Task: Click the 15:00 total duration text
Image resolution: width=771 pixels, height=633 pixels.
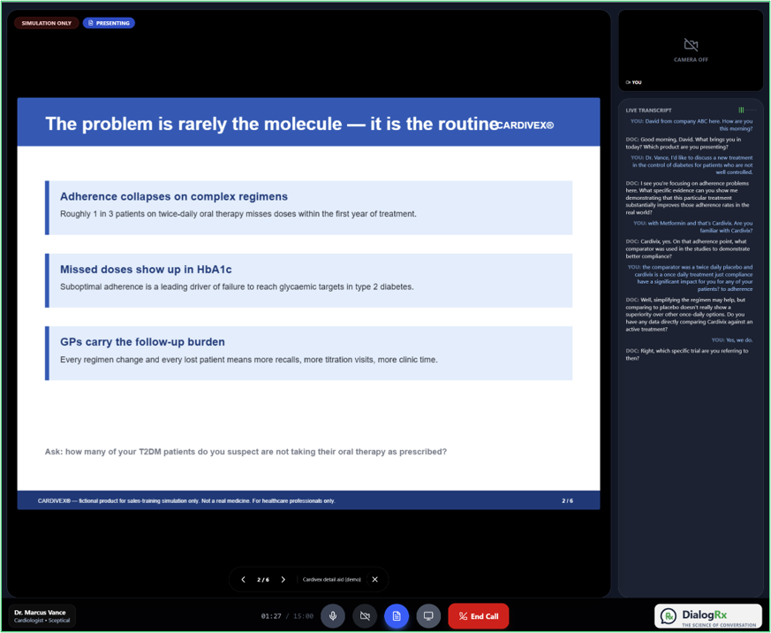Action: pos(303,616)
